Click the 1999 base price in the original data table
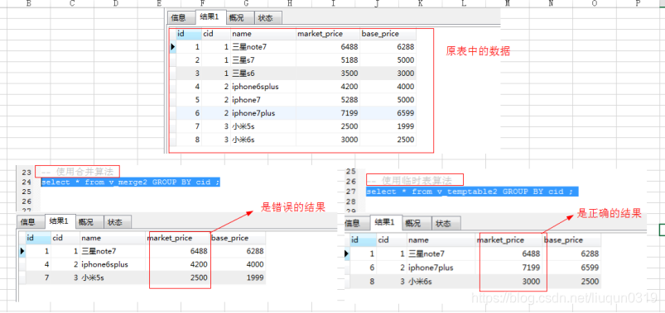Screen dimensions: 665x313 click(x=388, y=126)
